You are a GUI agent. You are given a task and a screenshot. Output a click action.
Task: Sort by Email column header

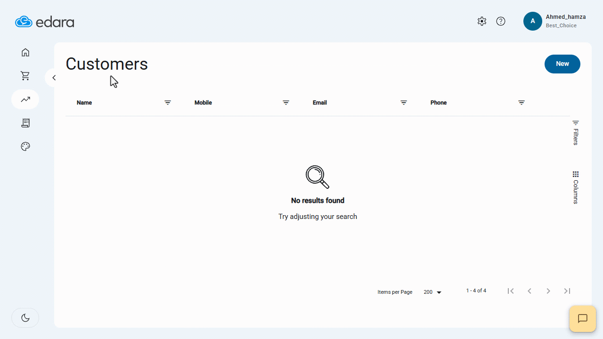coord(320,103)
